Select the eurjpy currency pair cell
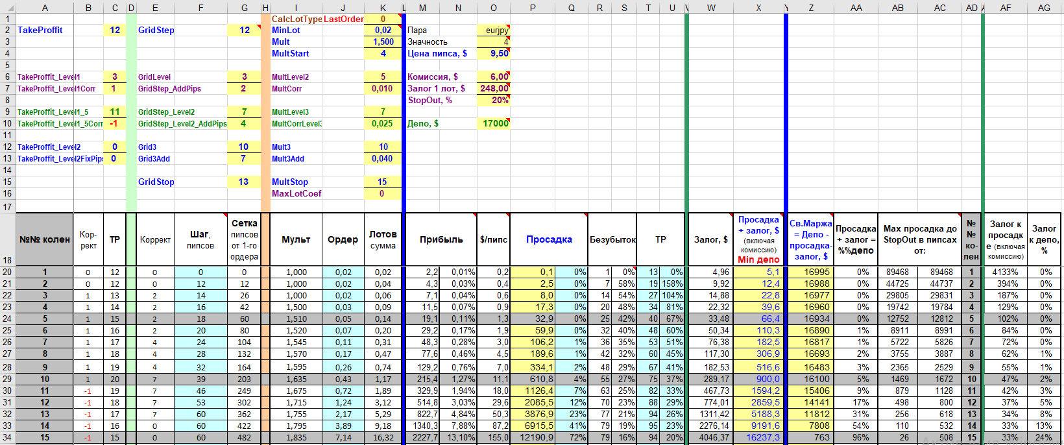The image size is (1064, 445). tap(494, 30)
